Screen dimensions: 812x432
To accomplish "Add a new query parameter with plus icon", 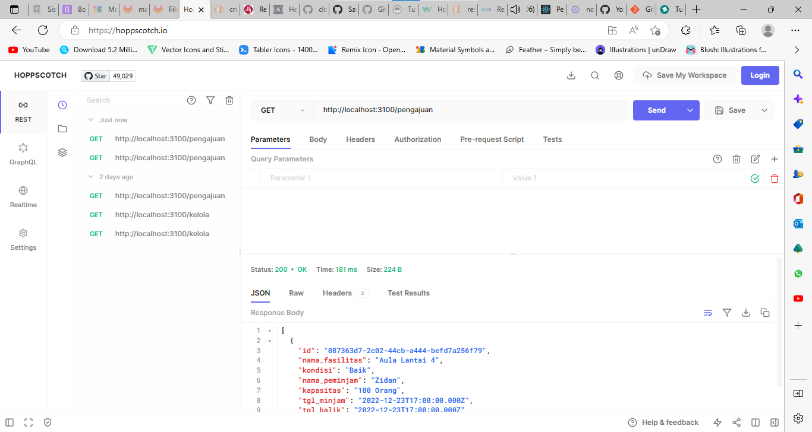I will point(775,158).
